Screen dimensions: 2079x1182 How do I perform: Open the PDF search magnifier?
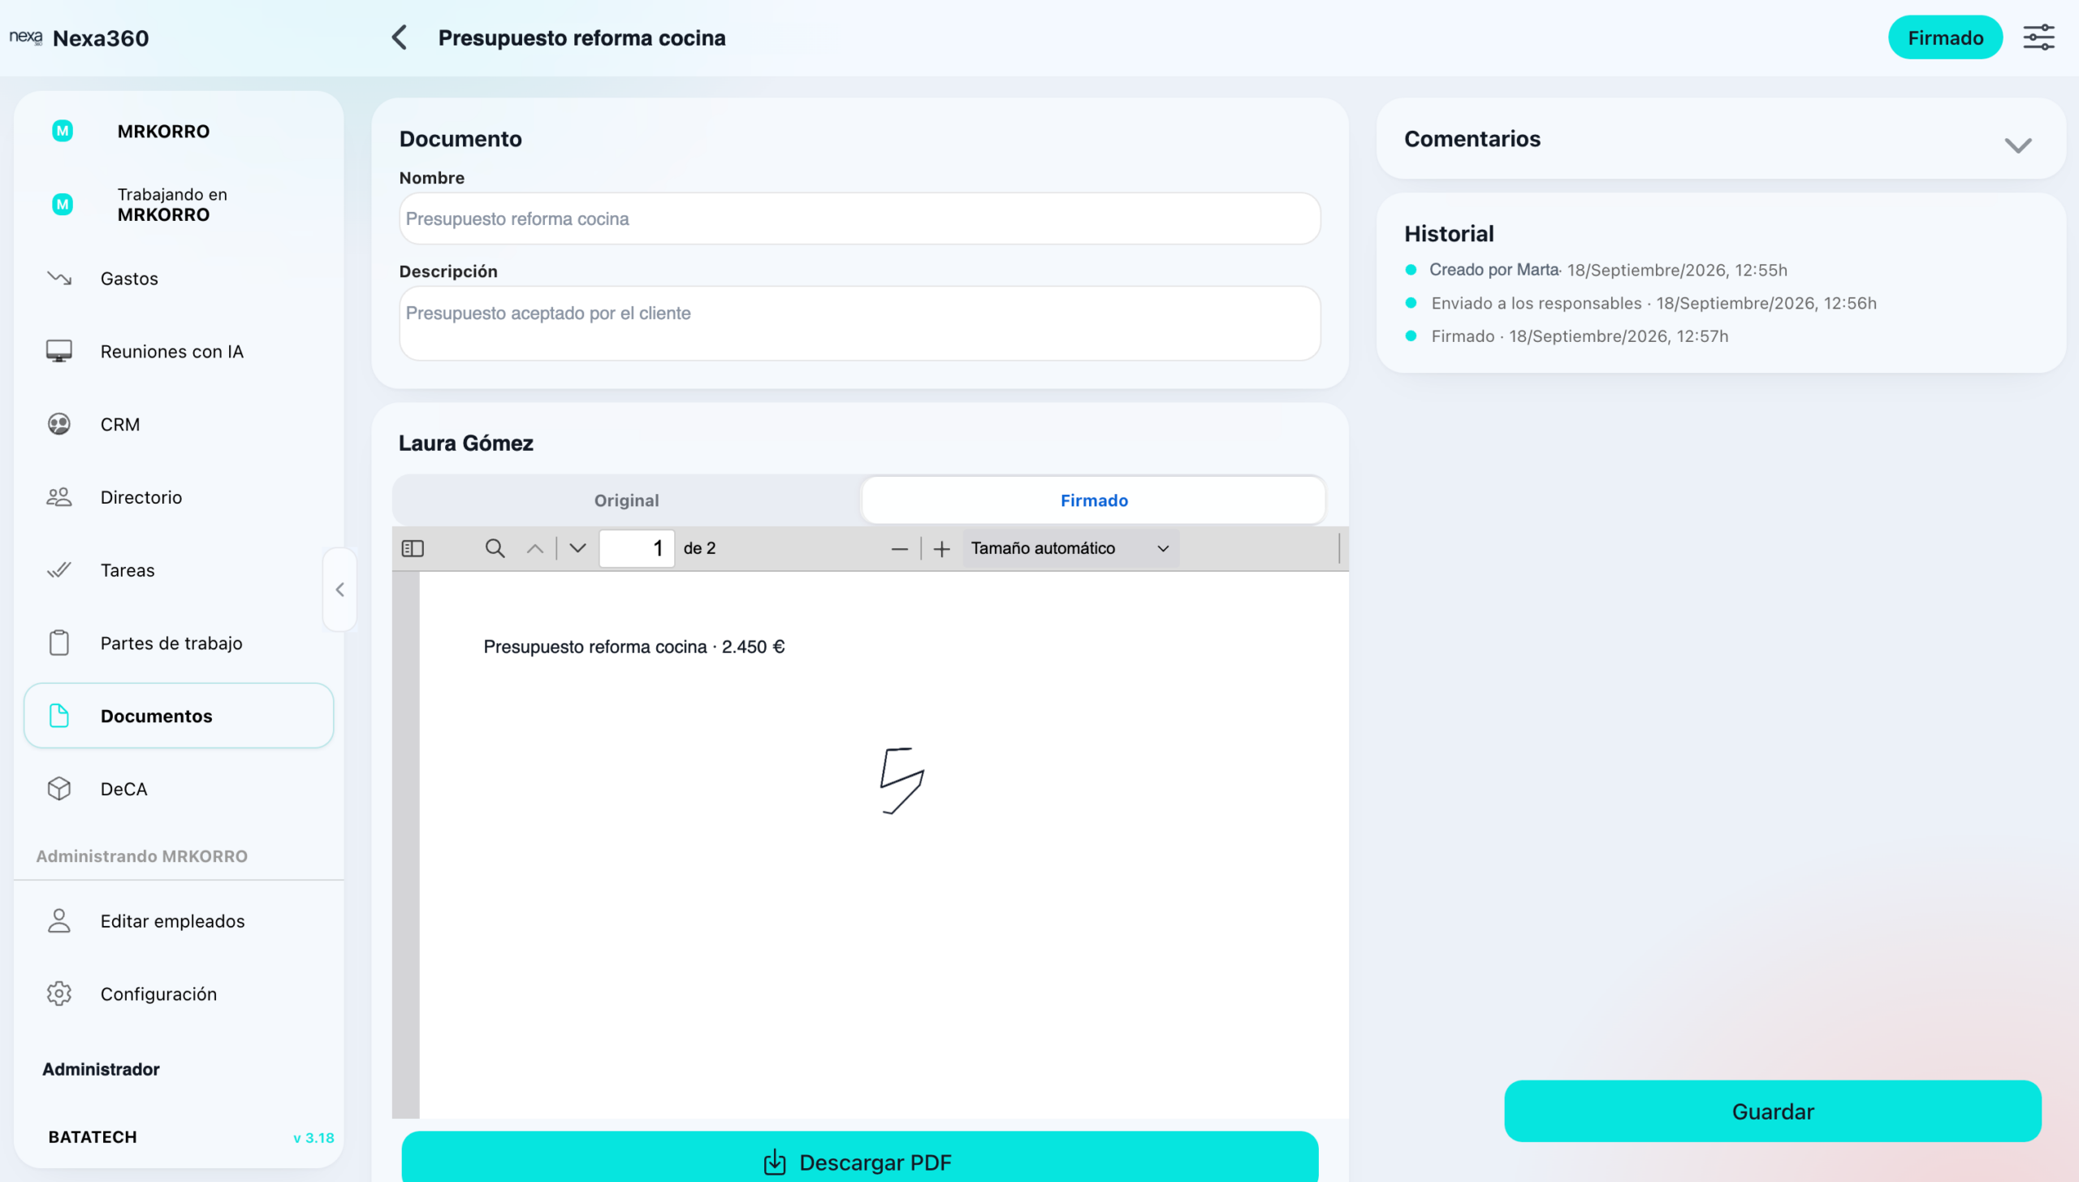pos(495,548)
